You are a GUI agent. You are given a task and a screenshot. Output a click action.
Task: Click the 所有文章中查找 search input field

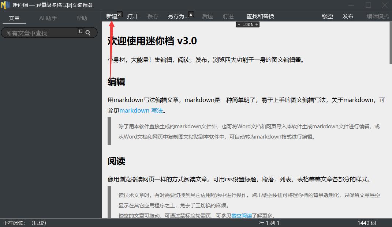[x=40, y=32]
